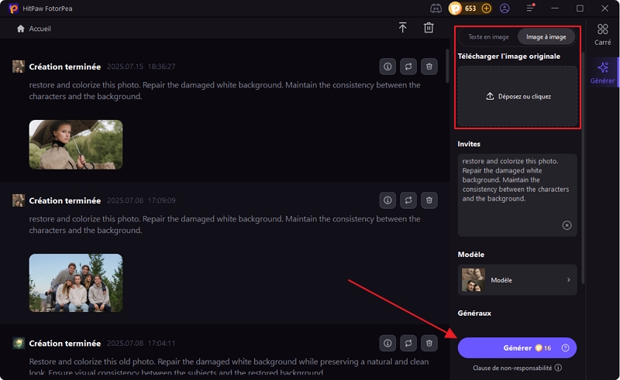The width and height of the screenshot is (620, 380).
Task: Open help icon on Générer button
Action: [x=565, y=348]
